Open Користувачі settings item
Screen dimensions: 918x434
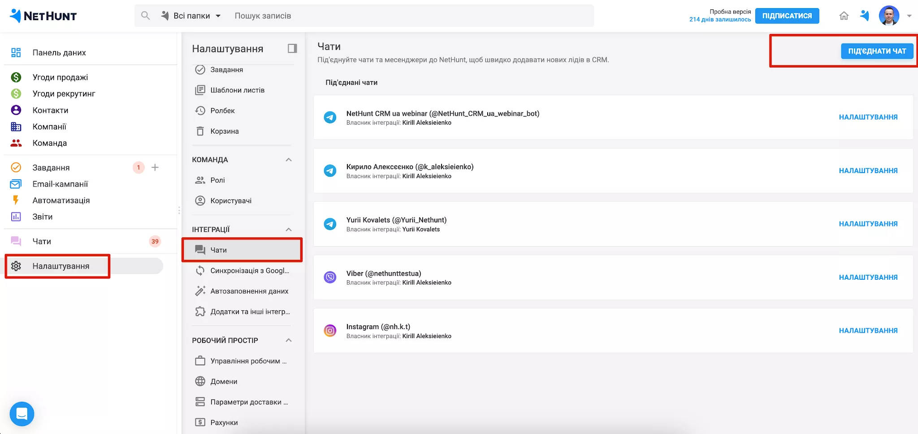tap(231, 201)
